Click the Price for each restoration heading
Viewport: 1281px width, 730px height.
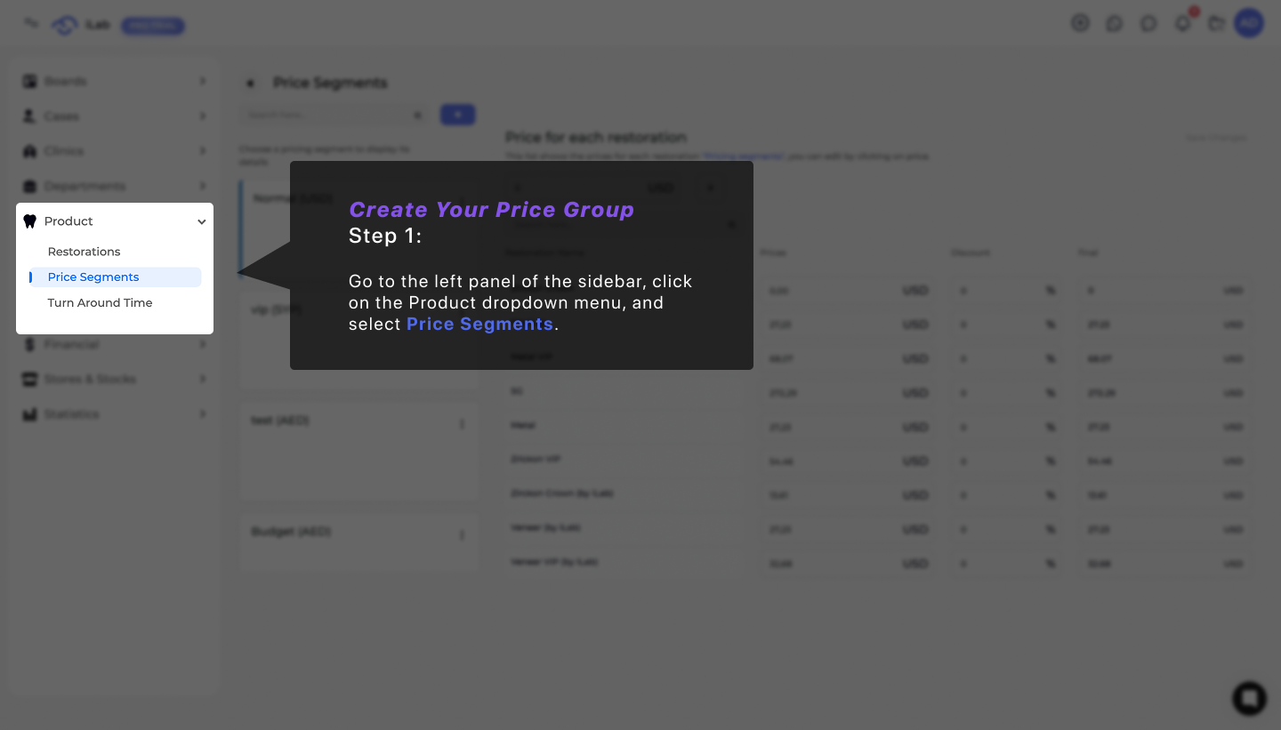coord(596,138)
